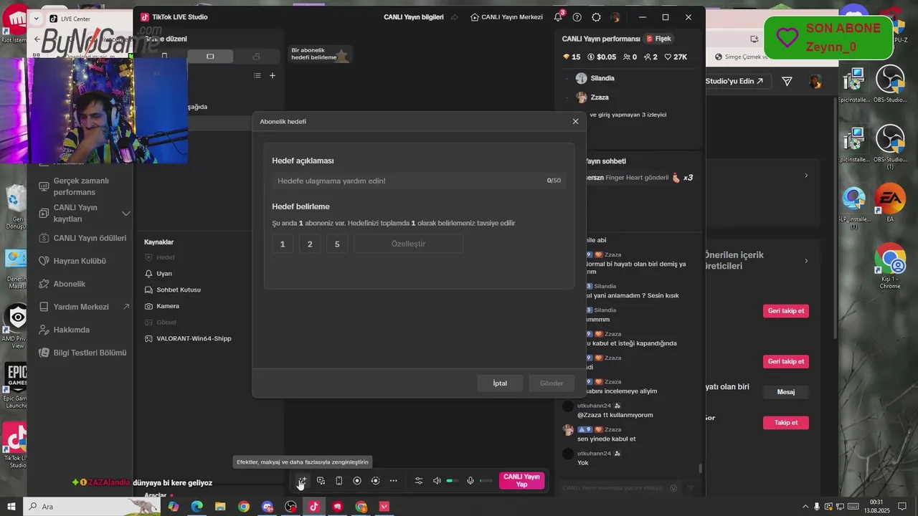Click the TikTok LIVE Studio taskbar icon
918x516 pixels.
click(x=314, y=507)
